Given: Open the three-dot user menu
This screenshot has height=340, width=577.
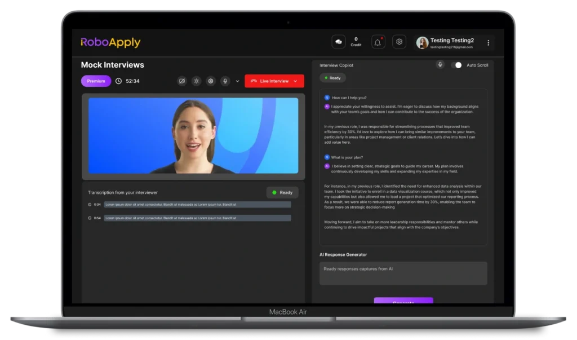Looking at the screenshot, I should pos(488,42).
